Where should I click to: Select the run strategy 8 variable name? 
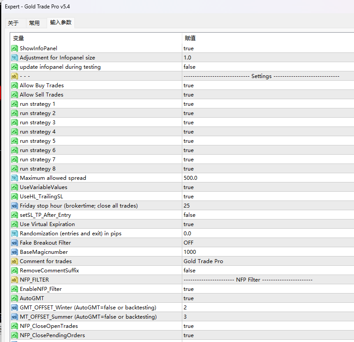[x=37, y=169]
